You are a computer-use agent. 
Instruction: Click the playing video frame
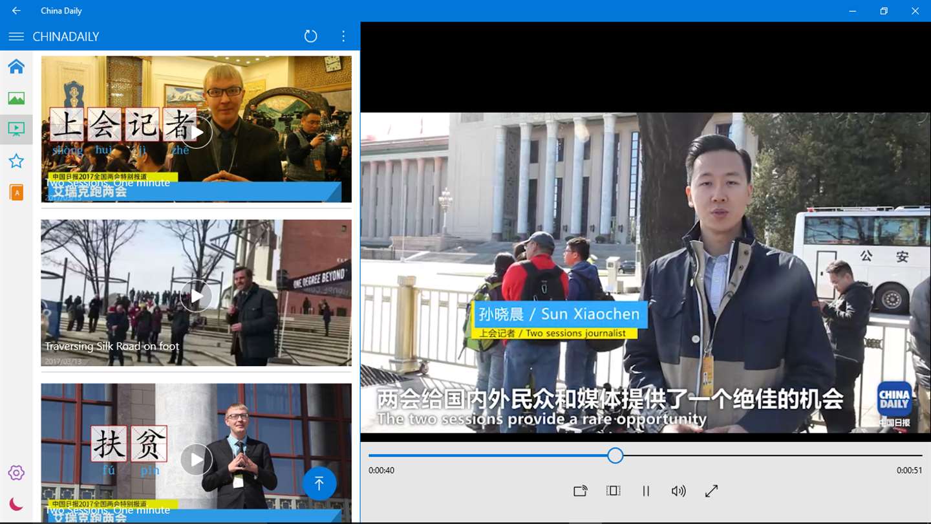click(x=645, y=273)
